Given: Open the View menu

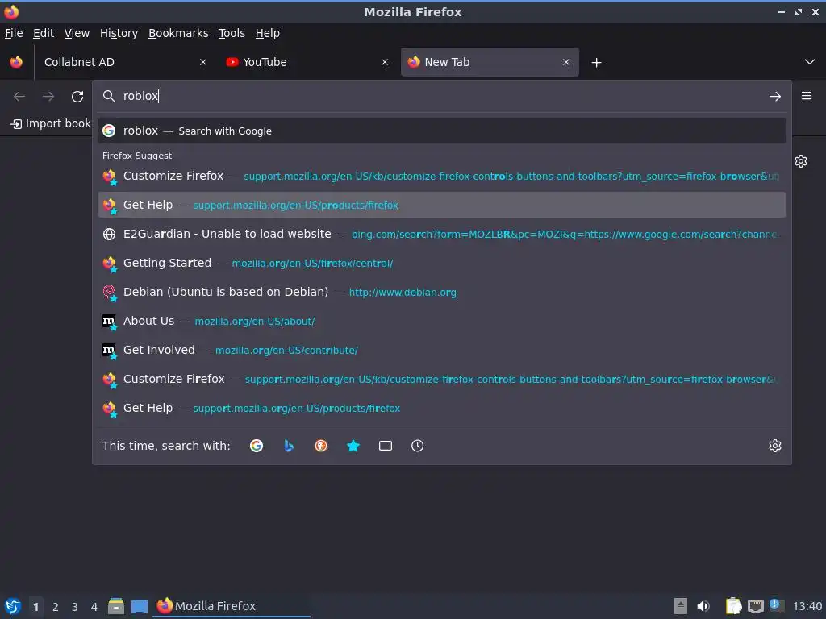Looking at the screenshot, I should click(x=77, y=33).
